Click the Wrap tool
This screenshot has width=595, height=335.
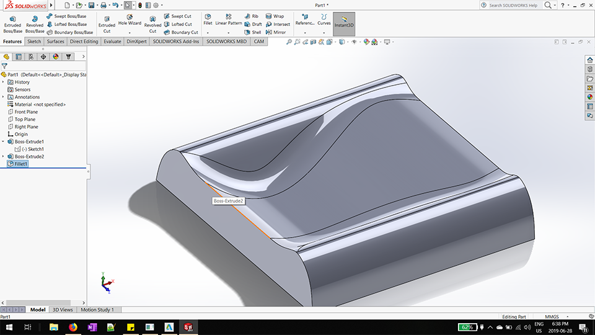[275, 16]
